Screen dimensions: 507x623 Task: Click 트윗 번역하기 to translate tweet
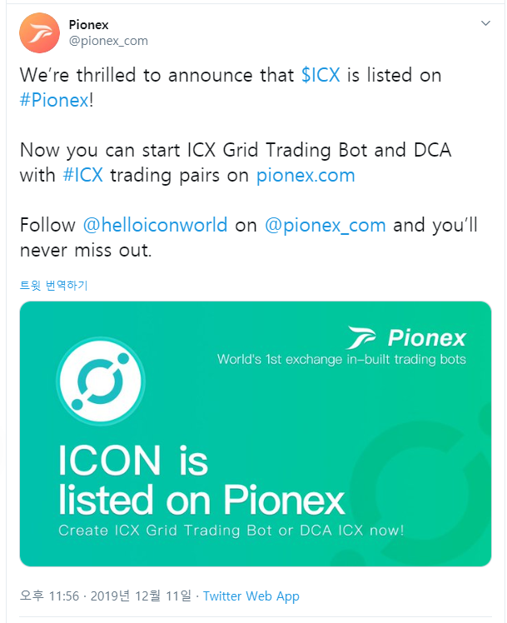(53, 285)
